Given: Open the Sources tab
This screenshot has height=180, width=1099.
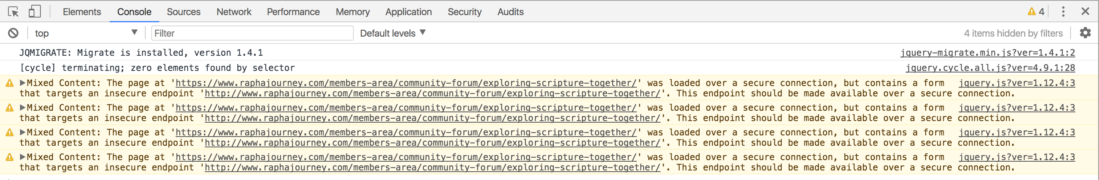Looking at the screenshot, I should click(183, 12).
